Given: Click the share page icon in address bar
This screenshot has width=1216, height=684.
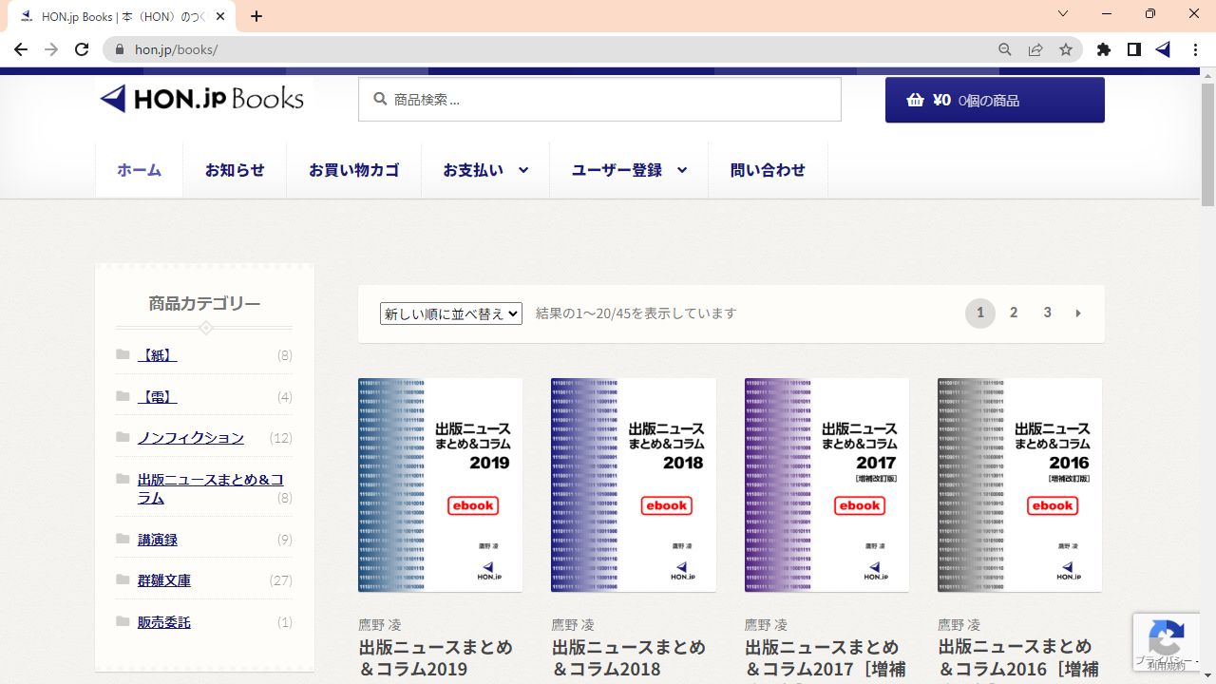Looking at the screenshot, I should (x=1035, y=49).
